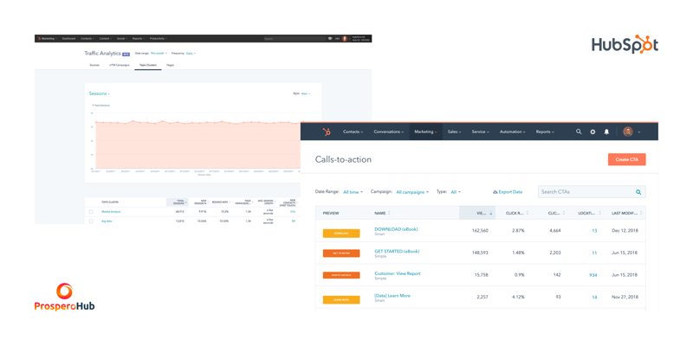Open 'This month' date range in Traffic Analytics
Viewport: 693px width, 346px height.
point(159,54)
